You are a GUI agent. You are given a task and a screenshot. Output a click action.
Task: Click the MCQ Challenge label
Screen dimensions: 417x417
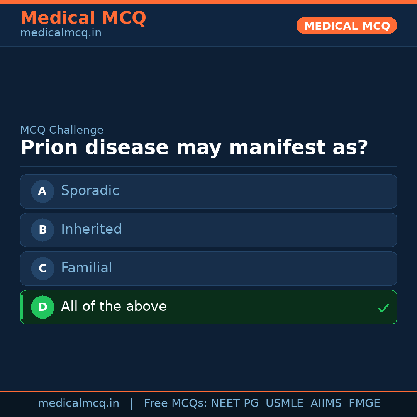(x=62, y=130)
